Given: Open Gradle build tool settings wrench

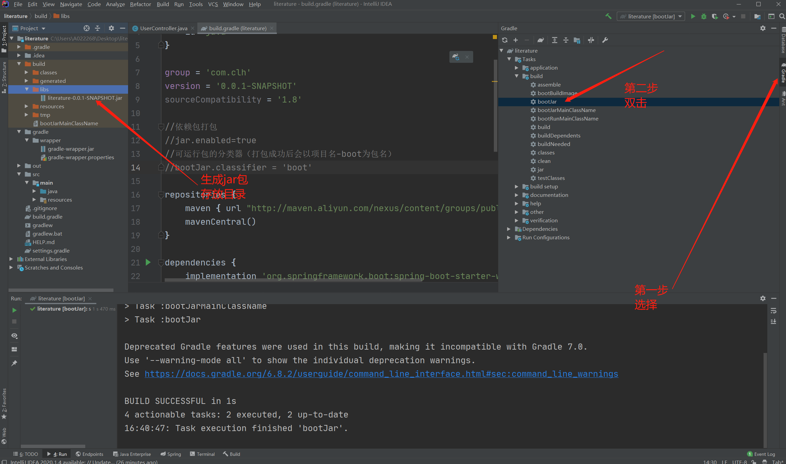Looking at the screenshot, I should pyautogui.click(x=605, y=40).
